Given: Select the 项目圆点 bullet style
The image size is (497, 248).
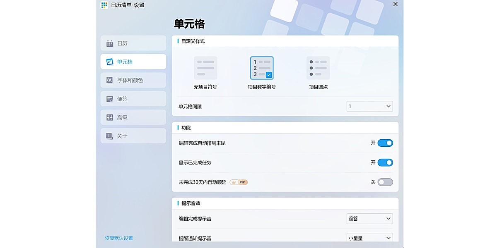Looking at the screenshot, I should (318, 67).
